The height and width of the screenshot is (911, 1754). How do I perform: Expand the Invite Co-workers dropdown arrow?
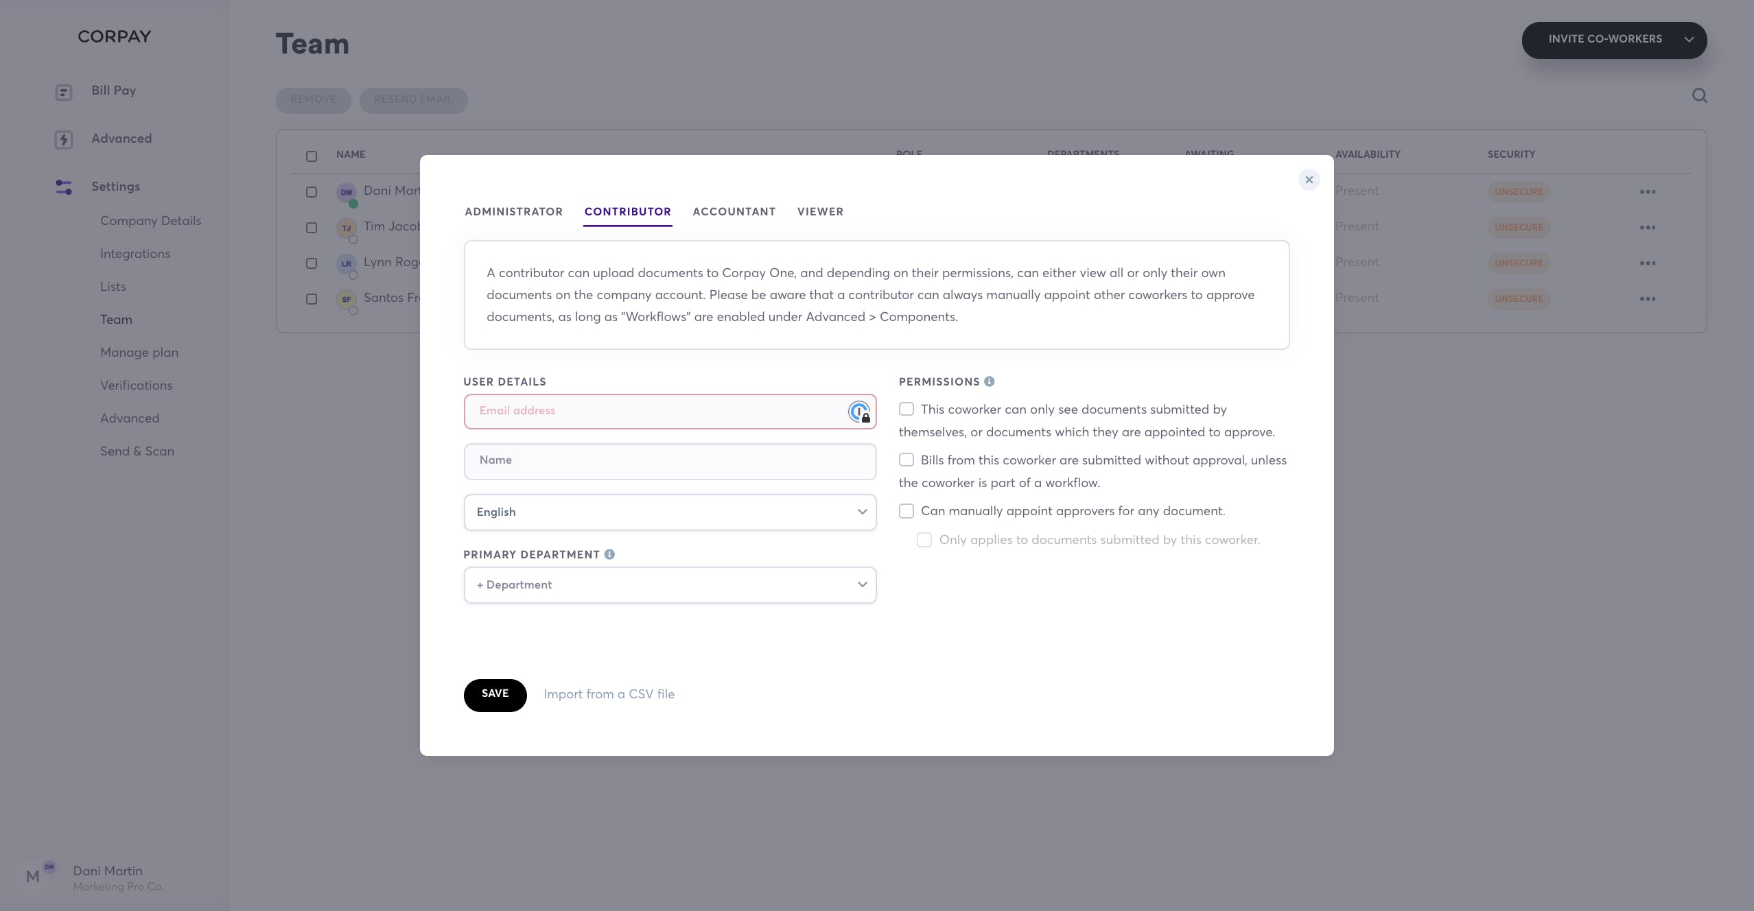[1689, 40]
